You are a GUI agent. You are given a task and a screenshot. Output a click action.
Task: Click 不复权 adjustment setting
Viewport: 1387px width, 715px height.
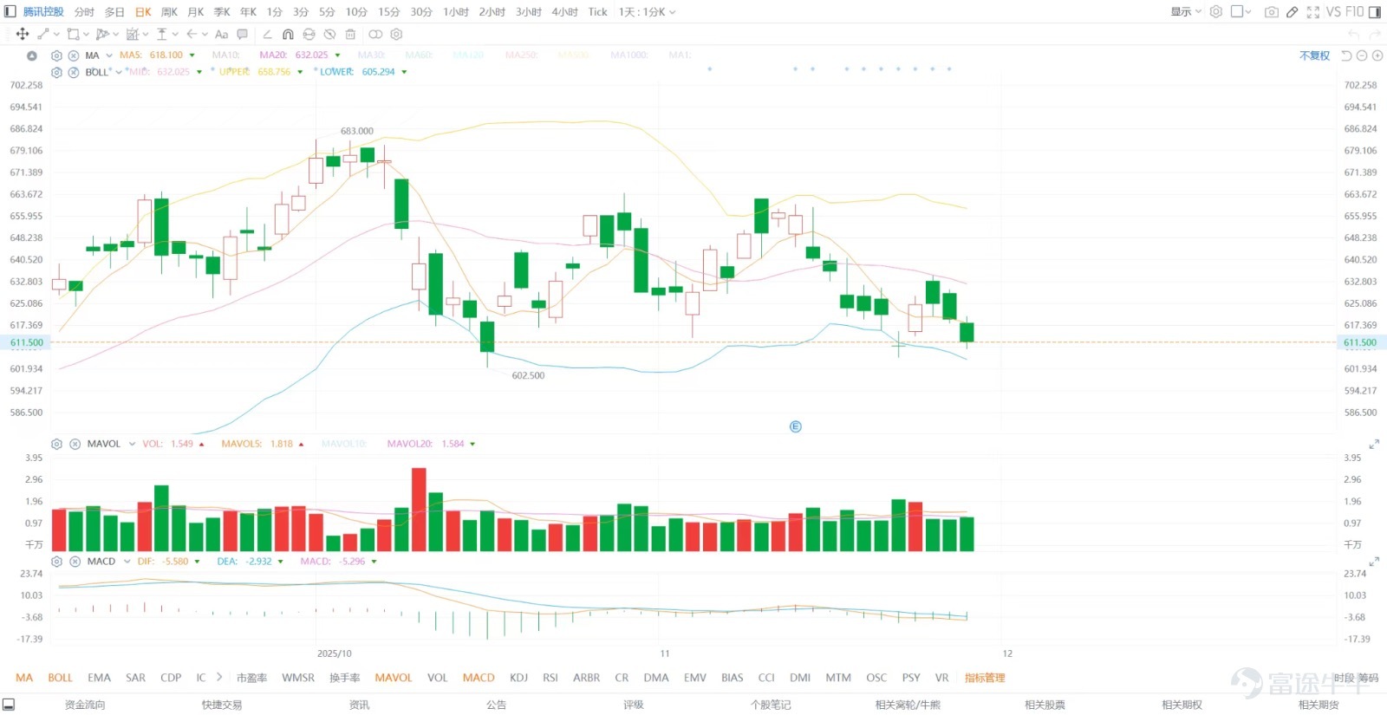tap(1314, 55)
